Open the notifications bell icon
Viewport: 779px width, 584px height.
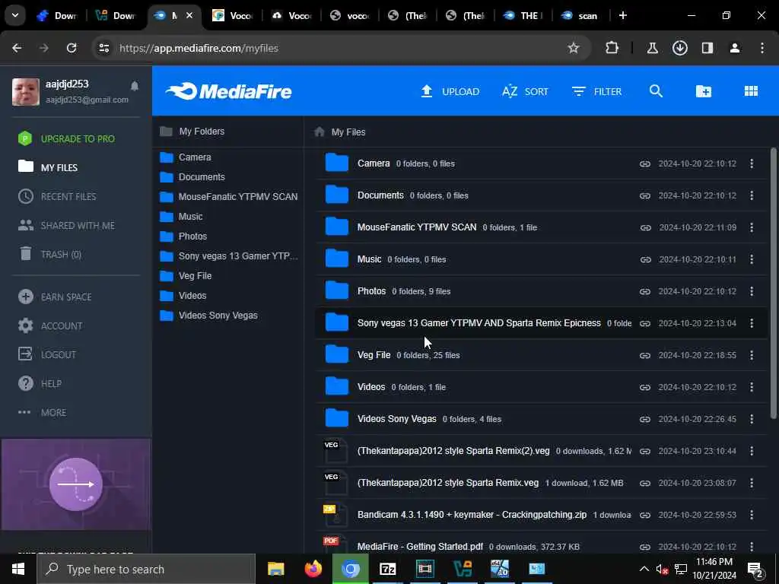[134, 86]
